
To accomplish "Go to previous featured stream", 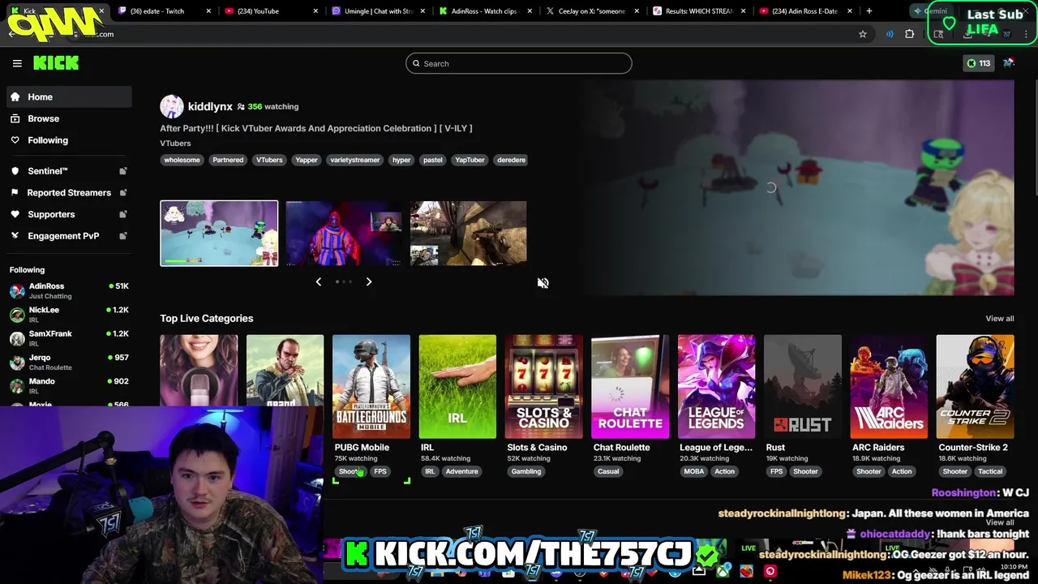I will [318, 281].
